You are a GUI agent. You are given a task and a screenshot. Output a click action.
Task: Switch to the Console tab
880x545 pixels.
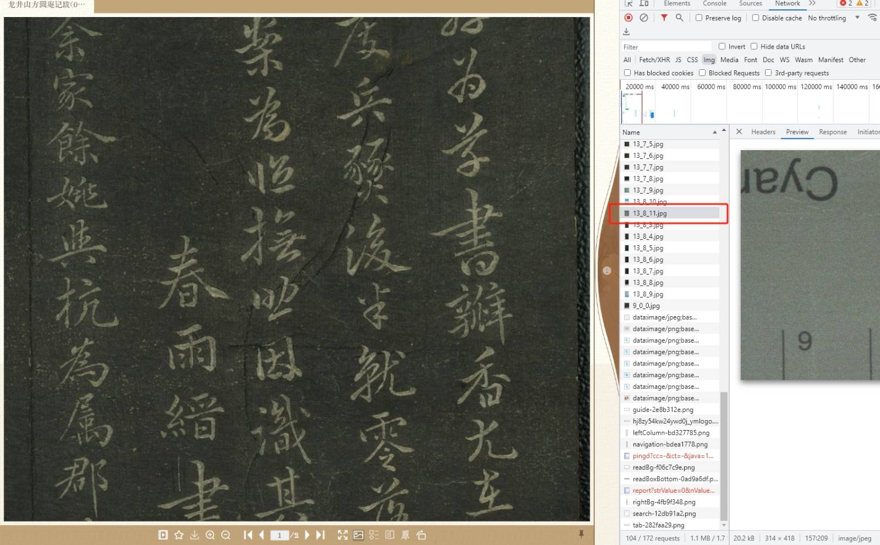714,4
